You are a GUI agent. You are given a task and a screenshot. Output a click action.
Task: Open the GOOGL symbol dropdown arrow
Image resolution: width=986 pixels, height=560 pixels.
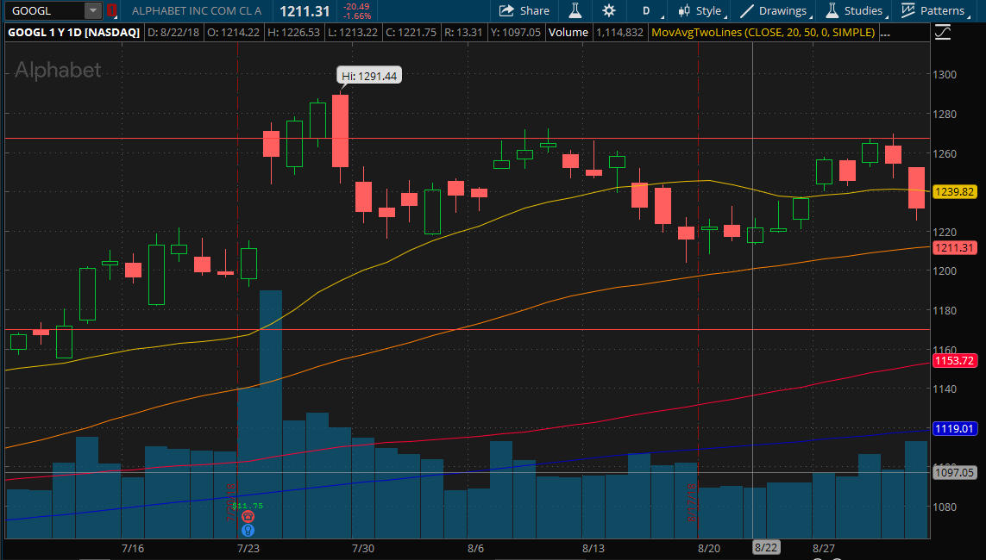92,10
